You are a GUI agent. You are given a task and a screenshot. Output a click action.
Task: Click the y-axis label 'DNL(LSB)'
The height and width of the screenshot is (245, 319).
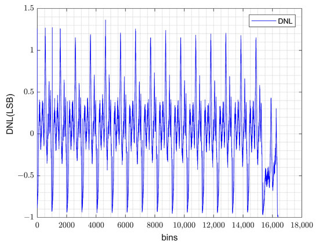pos(10,114)
